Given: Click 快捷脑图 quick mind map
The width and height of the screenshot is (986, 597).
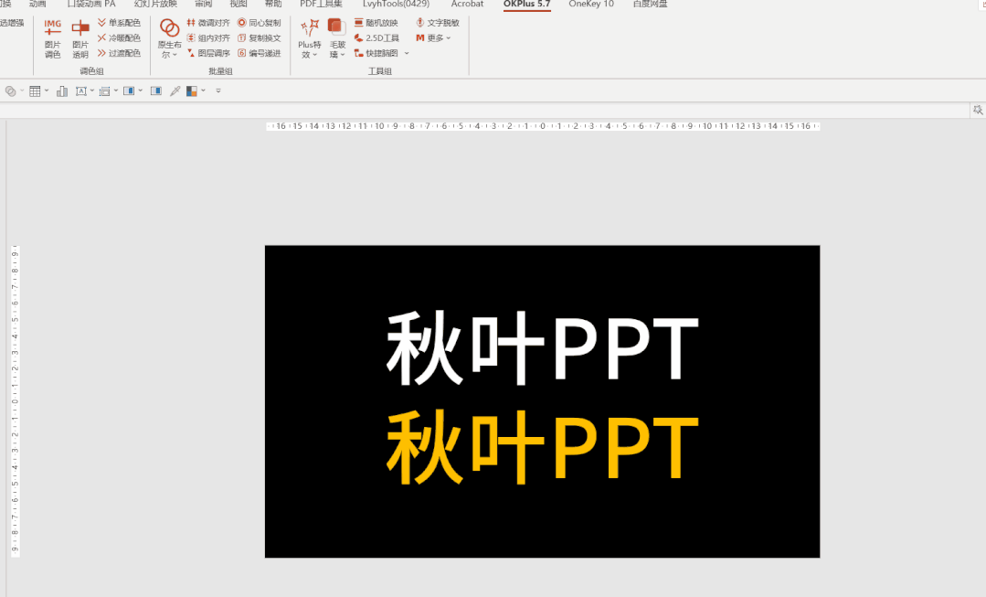Looking at the screenshot, I should [376, 53].
